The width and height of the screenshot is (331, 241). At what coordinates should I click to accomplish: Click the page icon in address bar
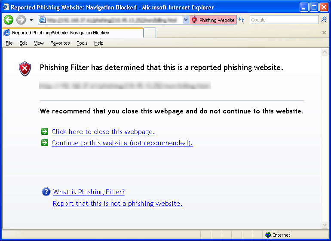coord(43,20)
